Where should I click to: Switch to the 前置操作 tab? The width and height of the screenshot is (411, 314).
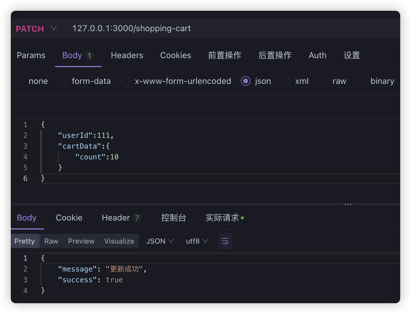[x=224, y=55]
